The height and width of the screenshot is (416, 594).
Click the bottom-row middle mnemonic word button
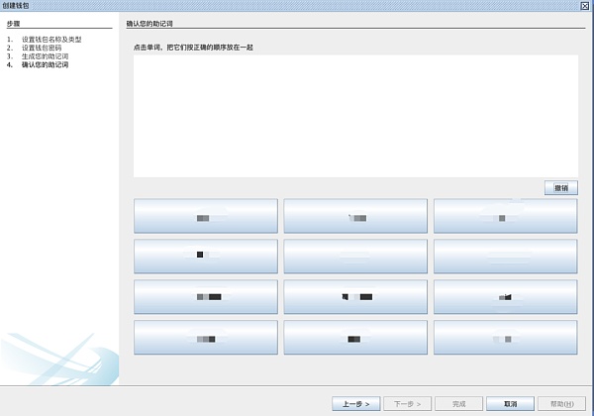click(355, 338)
